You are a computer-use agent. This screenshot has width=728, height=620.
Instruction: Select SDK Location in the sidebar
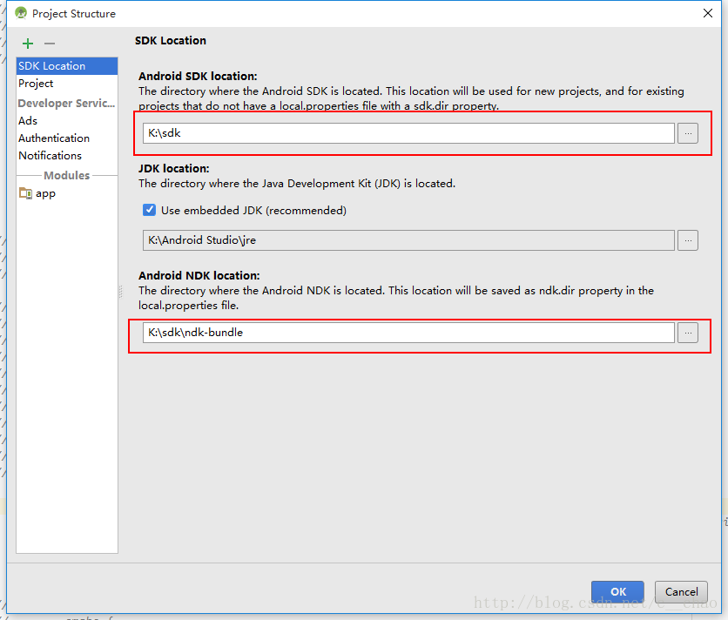(x=67, y=66)
